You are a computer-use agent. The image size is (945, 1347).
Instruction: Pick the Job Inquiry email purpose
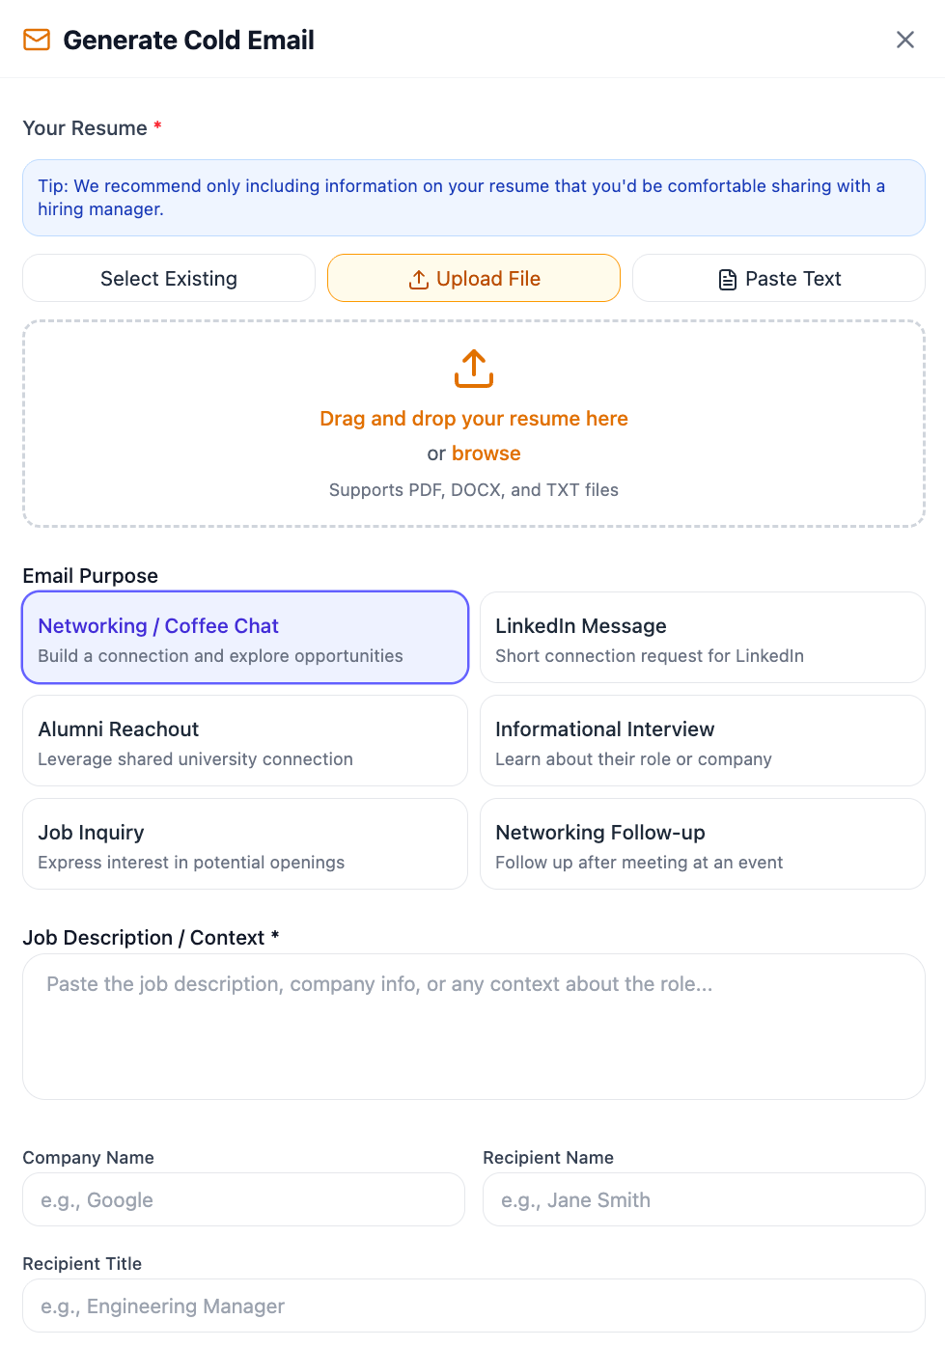pos(245,844)
